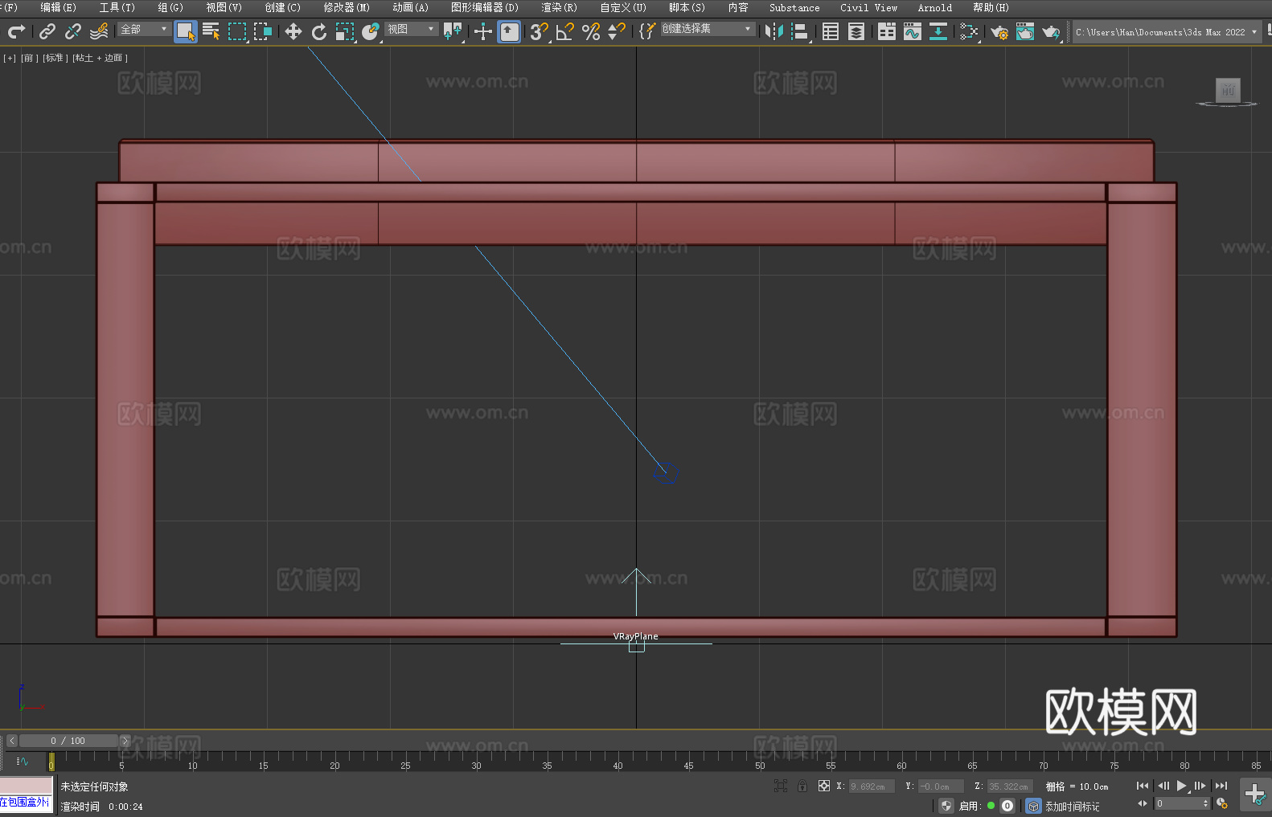Click time slider right arrow
This screenshot has width=1272, height=817.
point(125,741)
